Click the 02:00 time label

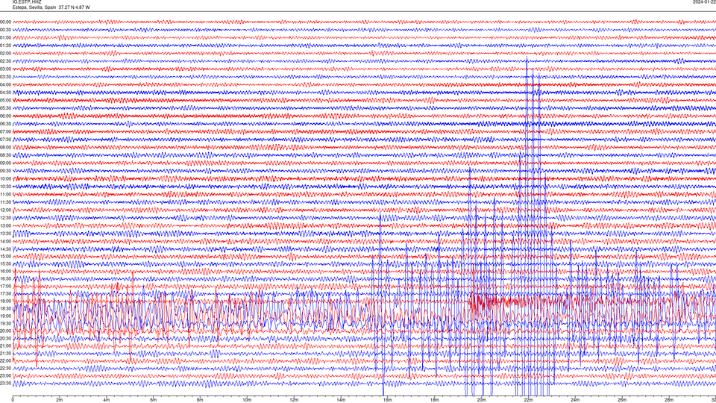(5, 54)
